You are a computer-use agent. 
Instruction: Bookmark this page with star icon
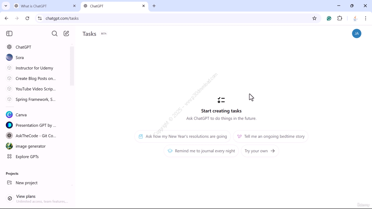coord(314,18)
